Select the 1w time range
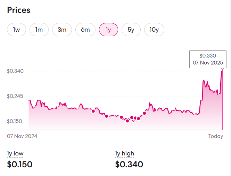The height and width of the screenshot is (176, 231). point(17,30)
